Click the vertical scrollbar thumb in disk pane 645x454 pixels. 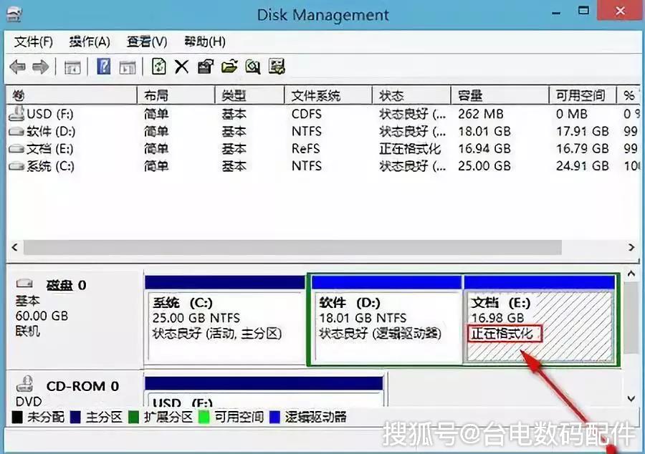pyautogui.click(x=631, y=317)
